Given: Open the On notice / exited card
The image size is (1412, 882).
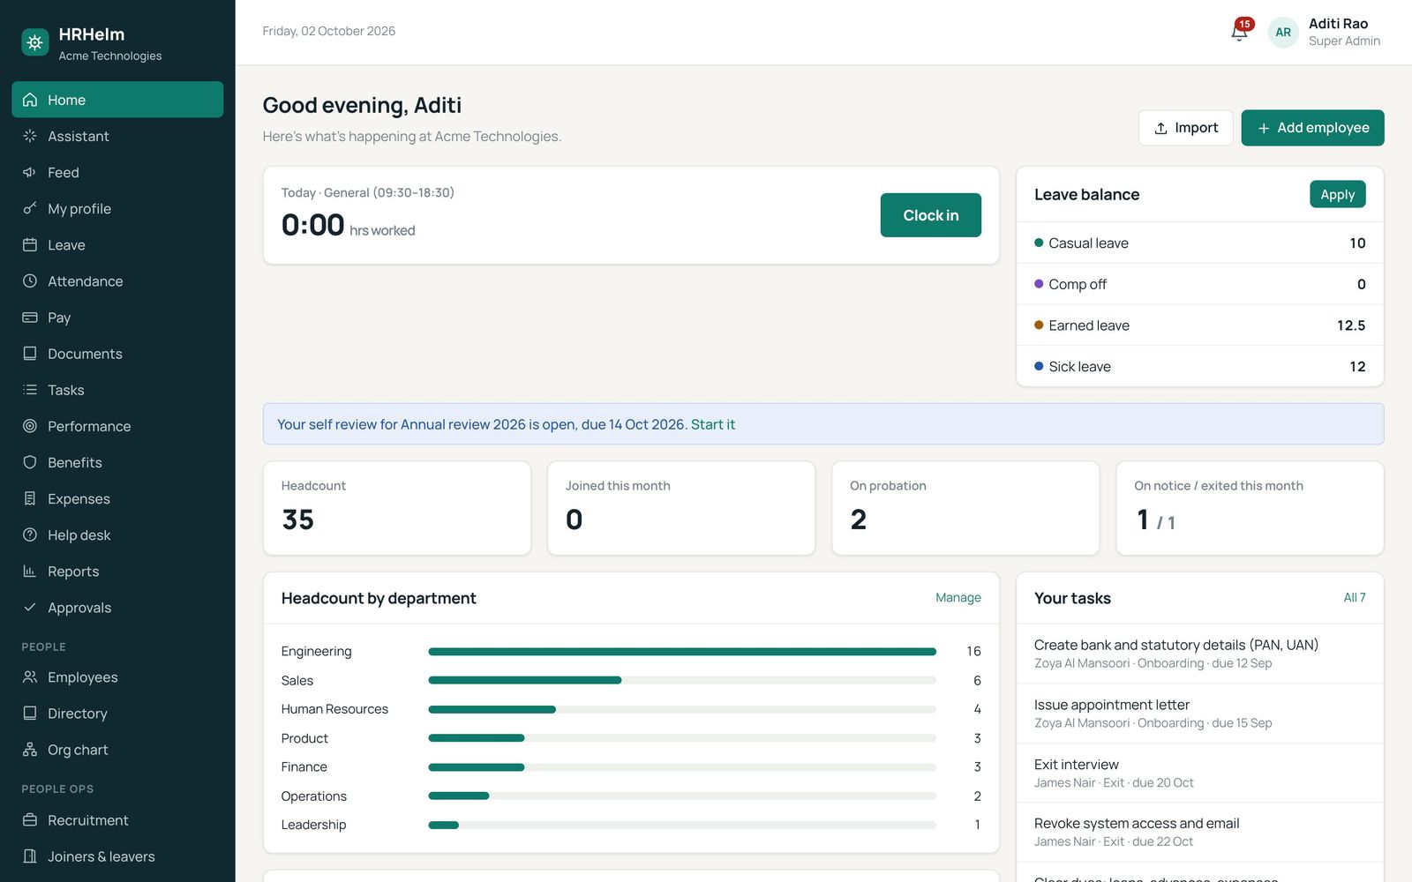Looking at the screenshot, I should pyautogui.click(x=1250, y=508).
